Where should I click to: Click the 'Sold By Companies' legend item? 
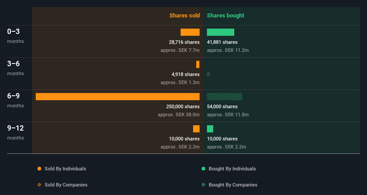[x=63, y=185]
